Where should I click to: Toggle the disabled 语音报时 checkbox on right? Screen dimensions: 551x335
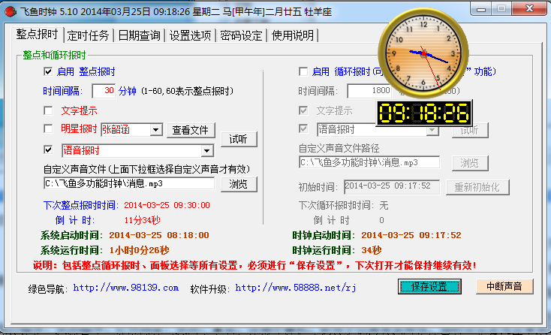tap(303, 128)
